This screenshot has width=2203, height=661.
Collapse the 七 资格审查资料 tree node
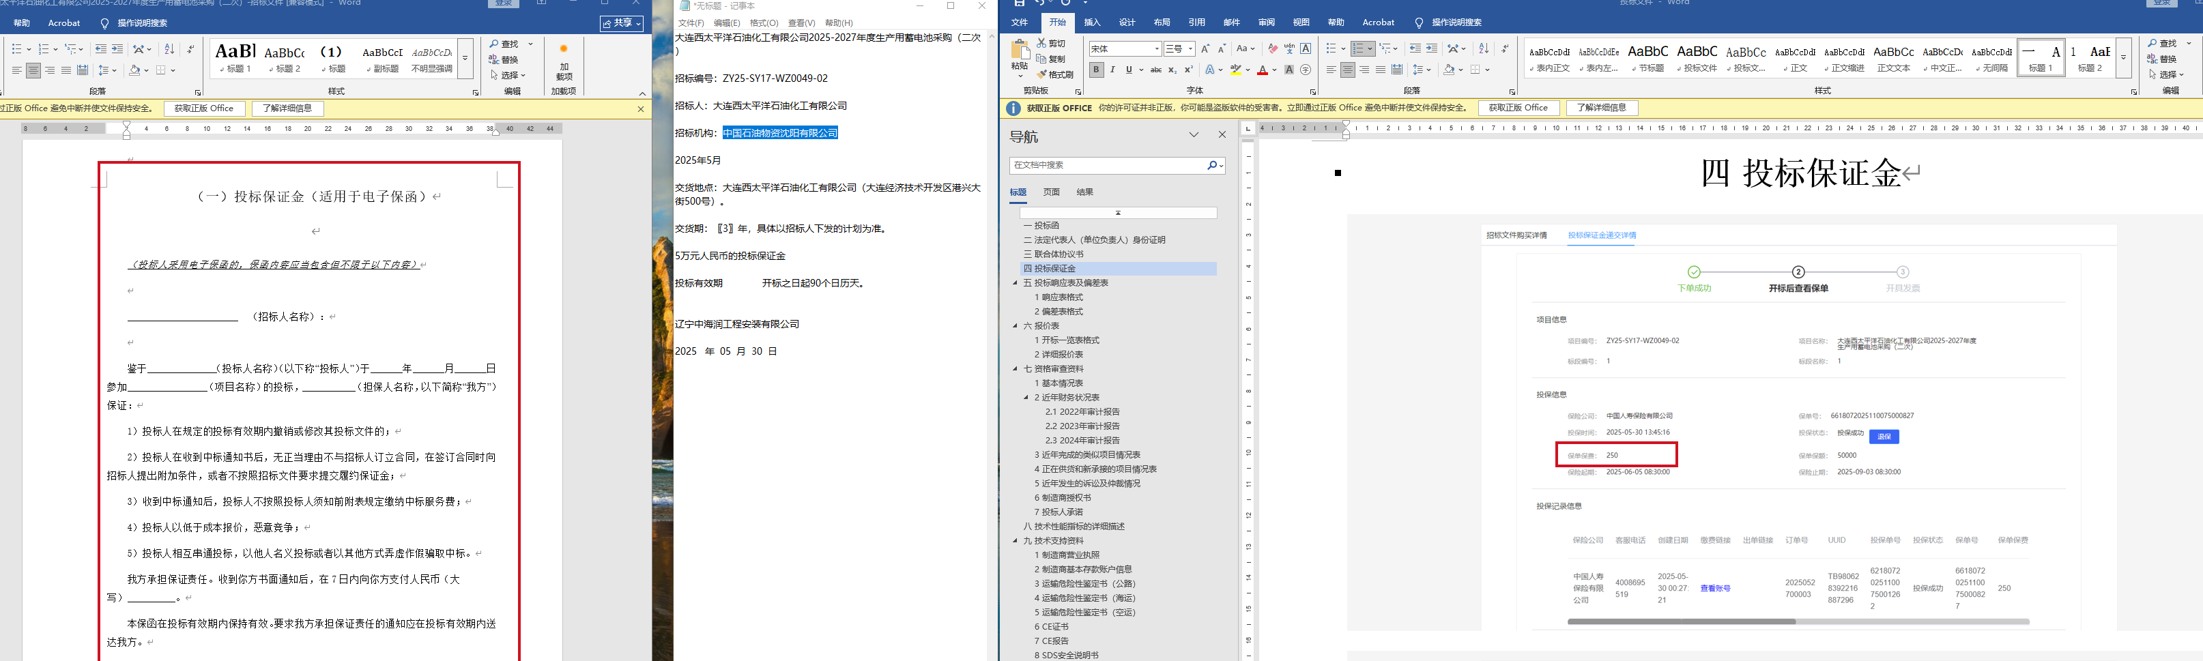coord(1016,370)
